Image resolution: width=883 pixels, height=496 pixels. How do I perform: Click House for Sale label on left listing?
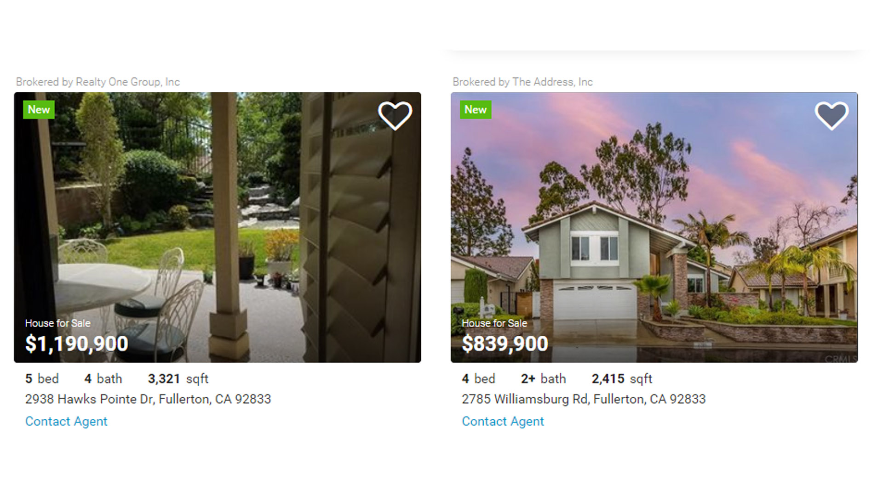(57, 323)
